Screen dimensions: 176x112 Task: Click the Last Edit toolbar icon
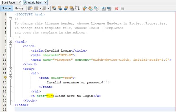point(30,8)
